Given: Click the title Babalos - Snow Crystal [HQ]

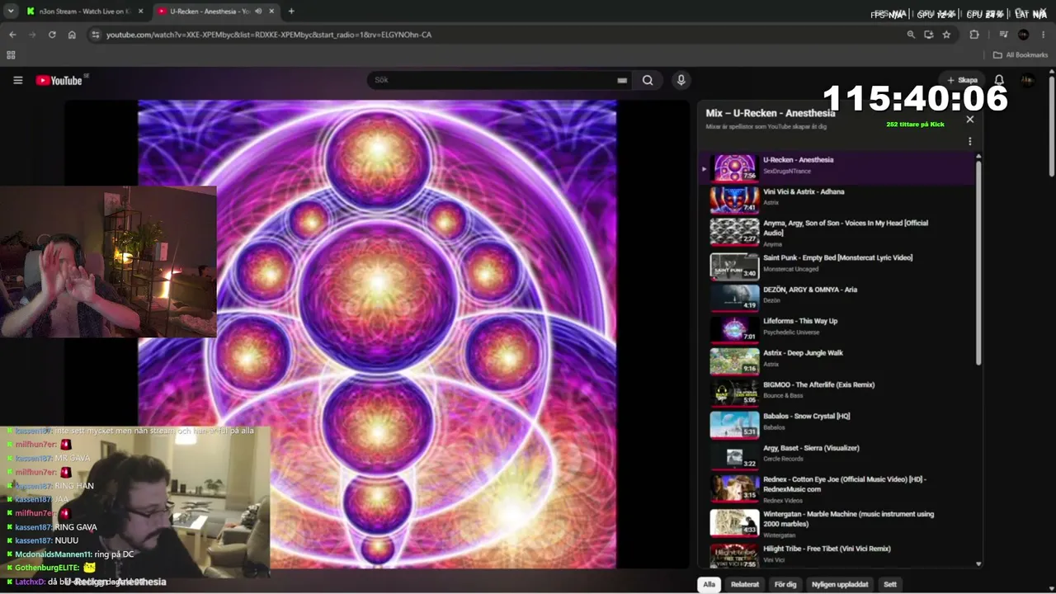Looking at the screenshot, I should tap(806, 417).
